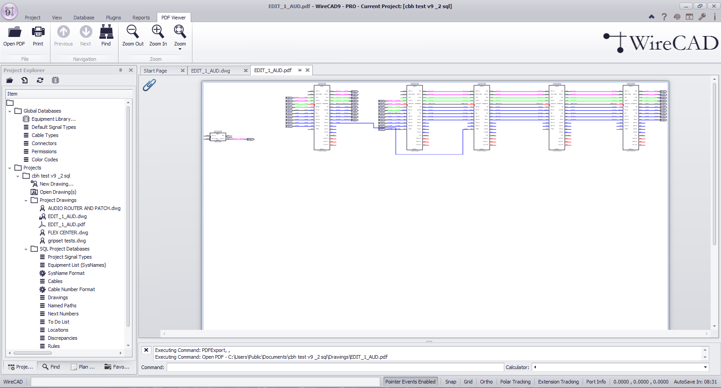The height and width of the screenshot is (388, 721).
Task: Collapse the Project Drawings folder
Action: click(x=26, y=201)
